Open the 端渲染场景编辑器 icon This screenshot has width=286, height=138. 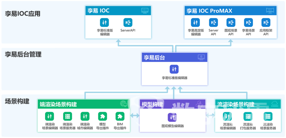tap(50, 116)
